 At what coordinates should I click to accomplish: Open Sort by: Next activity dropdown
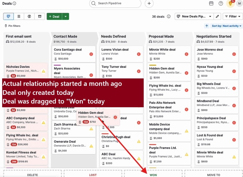(x=227, y=26)
